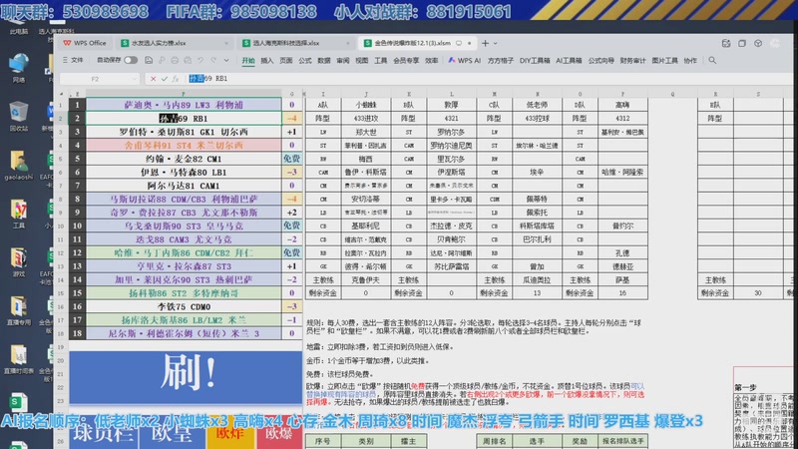The image size is (798, 449).
Task: Click the user avatar in title bar
Action: click(775, 43)
